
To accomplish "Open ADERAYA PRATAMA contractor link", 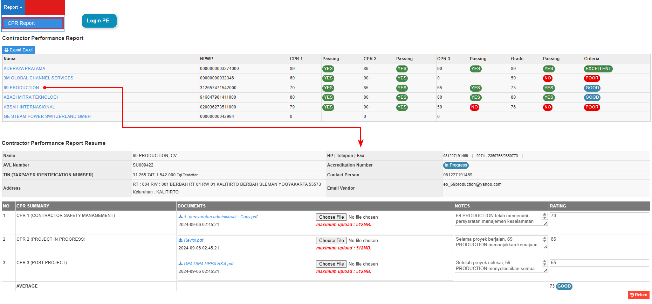I will click(25, 69).
